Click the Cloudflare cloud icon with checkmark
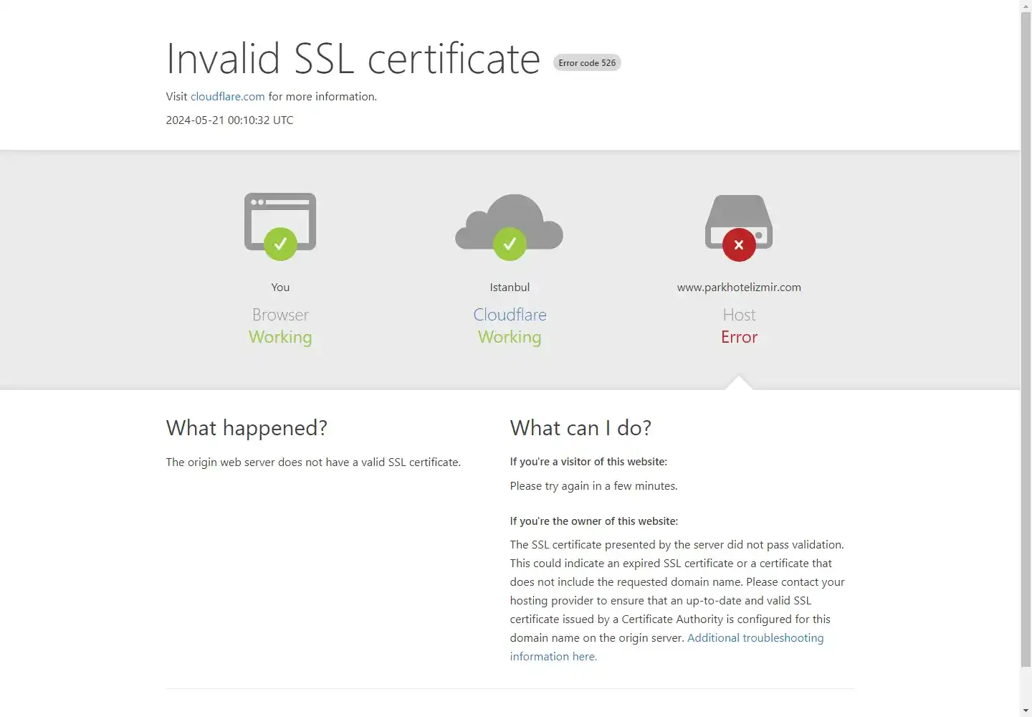The image size is (1032, 717). click(510, 227)
